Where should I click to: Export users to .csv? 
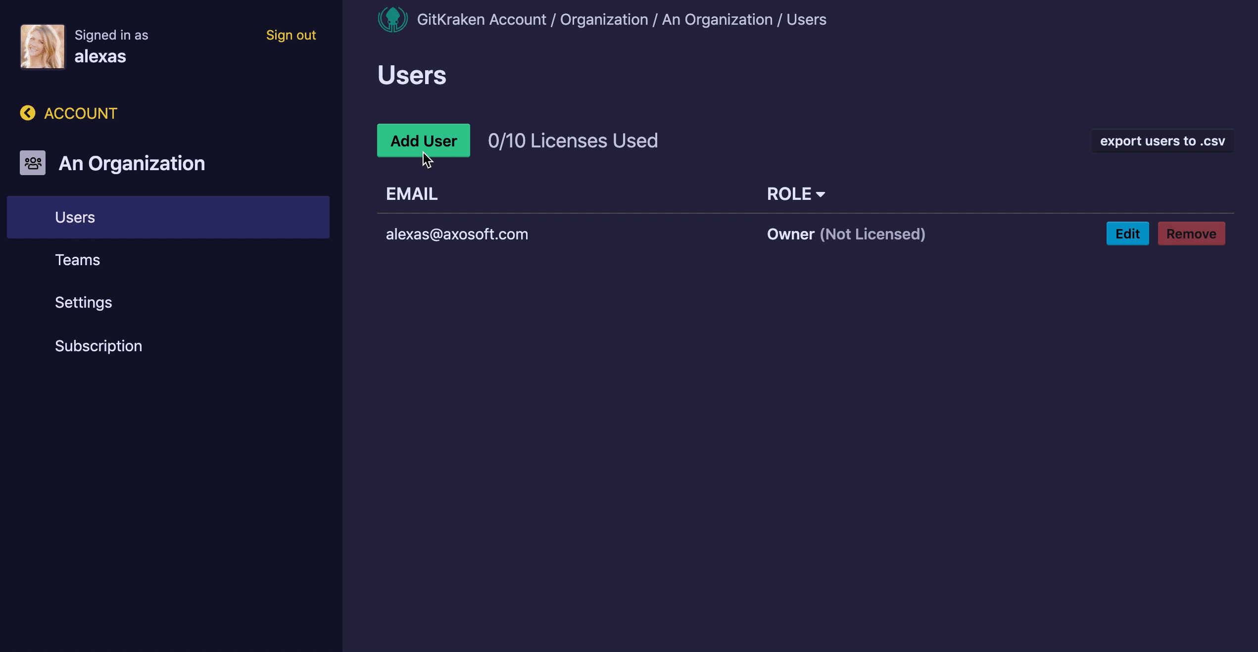pos(1162,141)
